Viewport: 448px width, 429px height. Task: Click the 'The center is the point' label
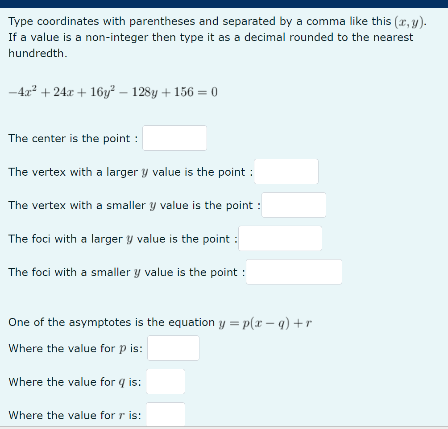[x=71, y=138]
